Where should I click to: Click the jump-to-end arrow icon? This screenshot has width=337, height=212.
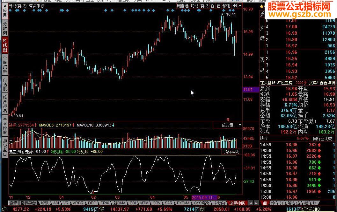tap(234, 6)
